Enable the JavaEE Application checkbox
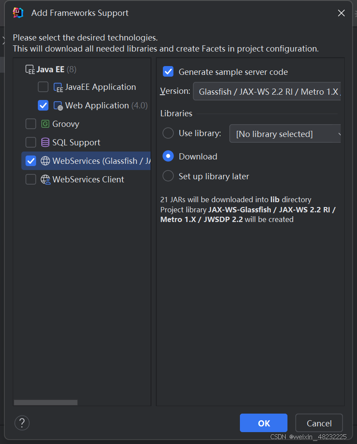The image size is (357, 444). point(43,87)
